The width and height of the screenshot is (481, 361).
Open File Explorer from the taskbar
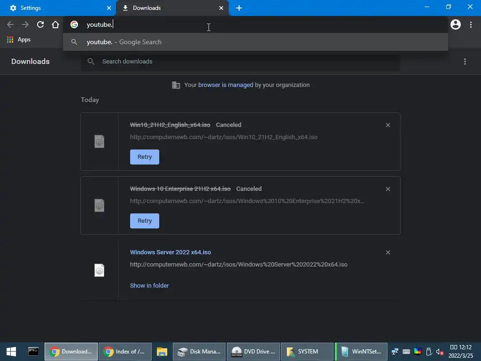click(162, 352)
